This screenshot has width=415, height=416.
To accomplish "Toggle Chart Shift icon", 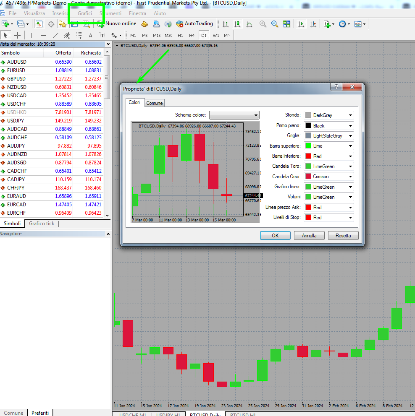I will 313,24.
